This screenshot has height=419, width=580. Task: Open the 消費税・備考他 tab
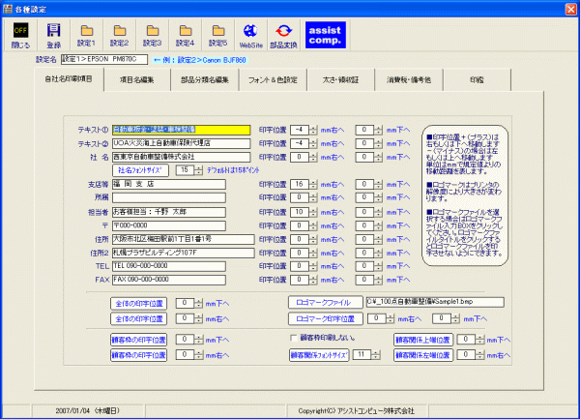[x=409, y=80]
